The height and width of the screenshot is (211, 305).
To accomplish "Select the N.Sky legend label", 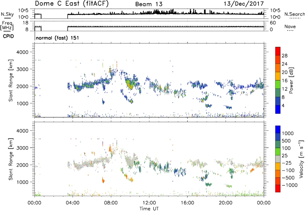I will pos(7,14).
